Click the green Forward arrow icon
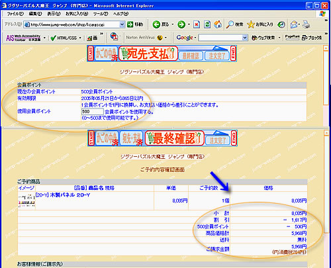331x268 pixels. click(x=181, y=24)
